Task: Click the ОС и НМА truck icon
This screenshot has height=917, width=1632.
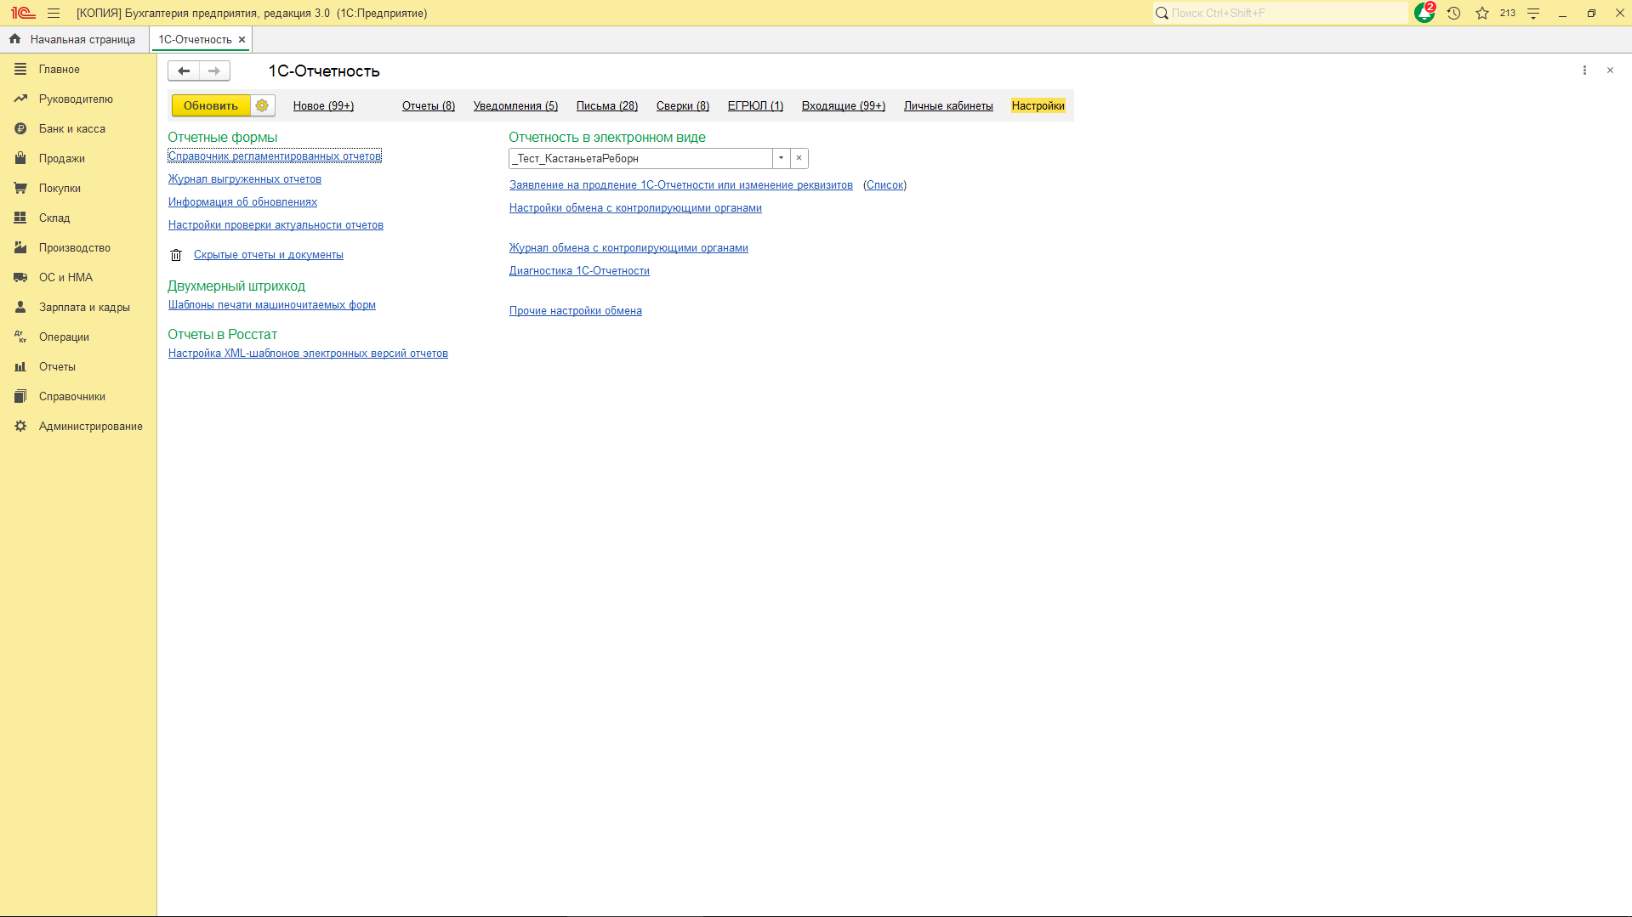Action: (x=20, y=277)
